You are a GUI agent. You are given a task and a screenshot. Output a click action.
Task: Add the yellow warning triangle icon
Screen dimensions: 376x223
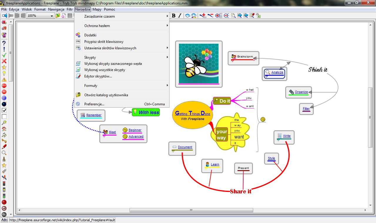[4, 80]
